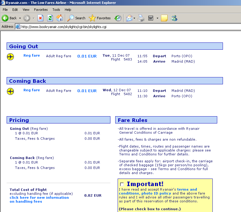This screenshot has width=241, height=212.
Task: Open the terms and conditions link
Action: [x=158, y=192]
